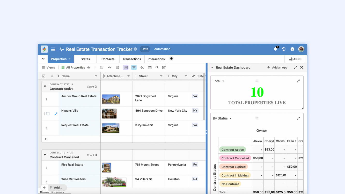Click the paint bucket color icon
Image resolution: width=345 pixels, height=194 pixels.
[142, 68]
